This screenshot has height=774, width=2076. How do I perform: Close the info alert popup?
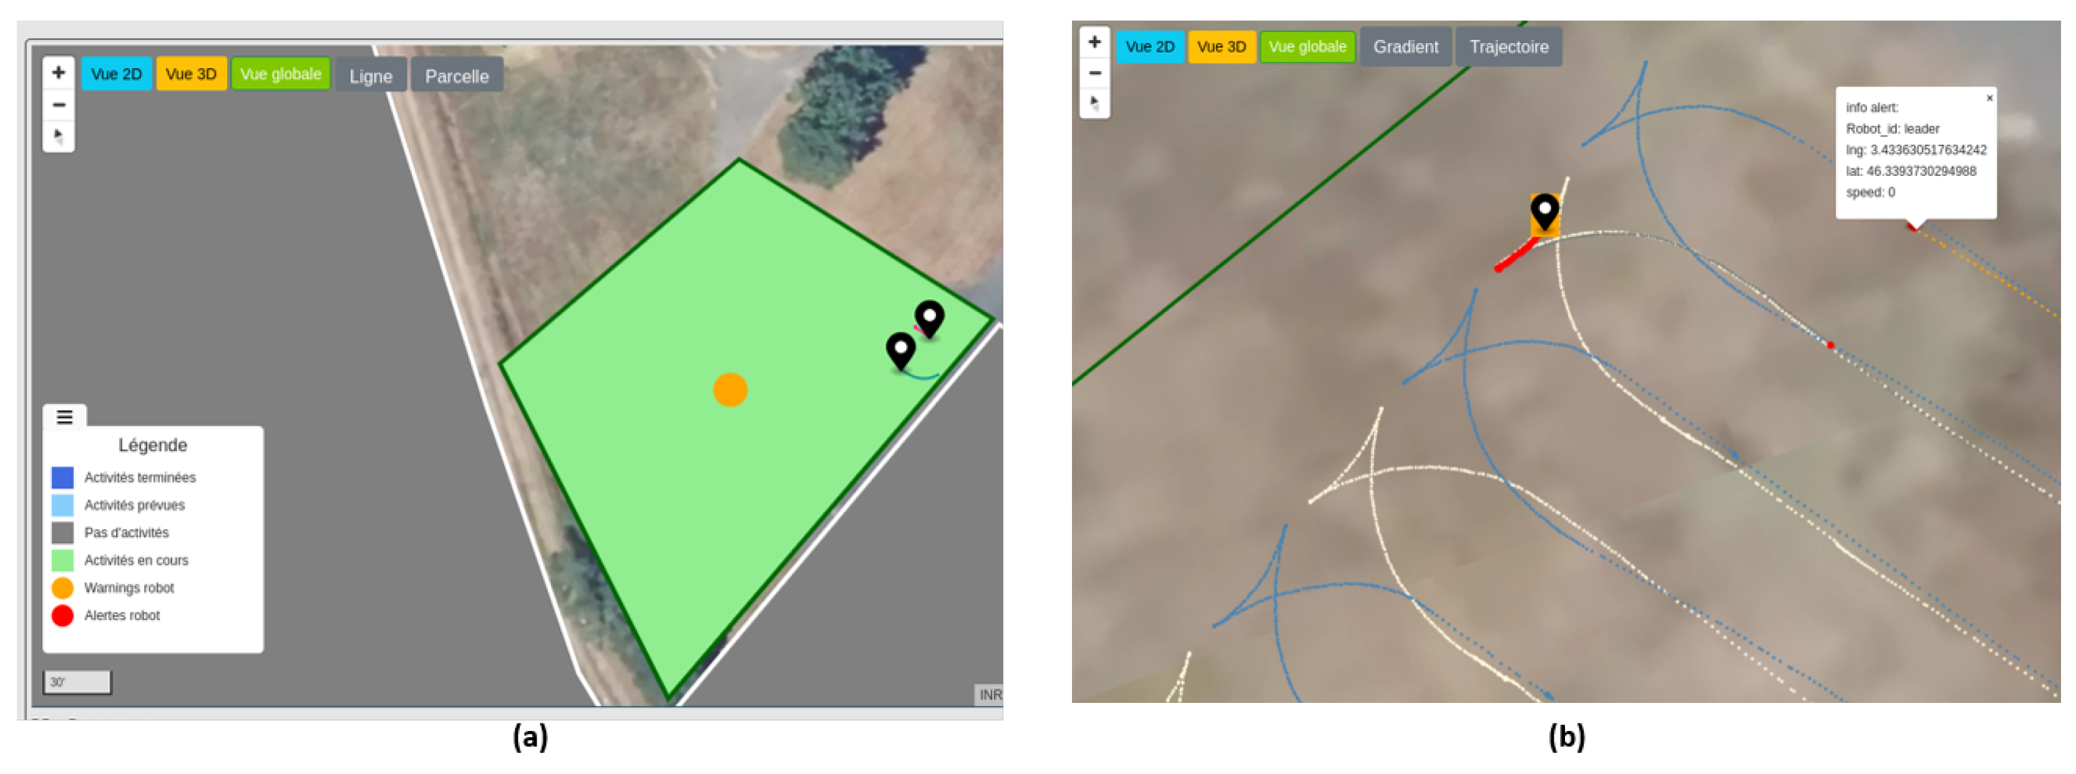[x=1989, y=99]
